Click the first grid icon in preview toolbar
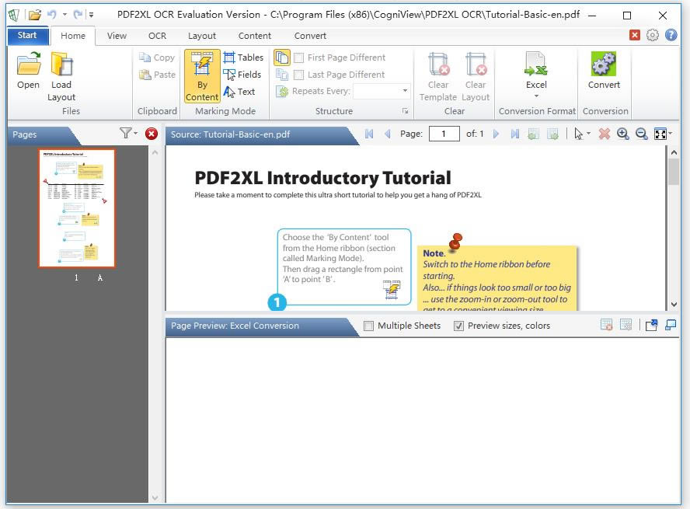This screenshot has width=690, height=509. click(606, 325)
